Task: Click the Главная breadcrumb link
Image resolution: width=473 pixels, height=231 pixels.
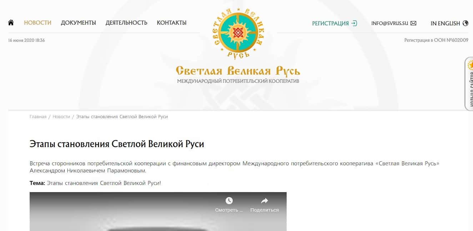Action: (x=38, y=117)
